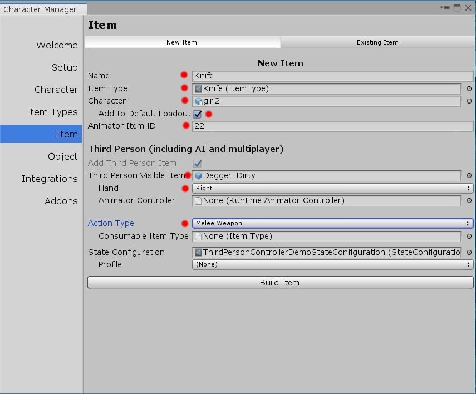The height and width of the screenshot is (394, 476).
Task: Open the State Configuration object picker
Action: (469, 252)
